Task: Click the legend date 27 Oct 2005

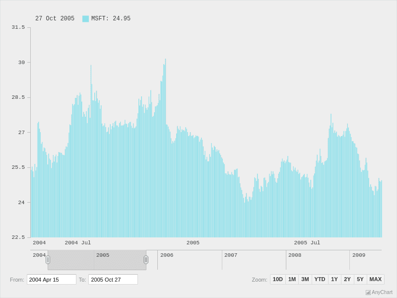Action: pyautogui.click(x=55, y=18)
